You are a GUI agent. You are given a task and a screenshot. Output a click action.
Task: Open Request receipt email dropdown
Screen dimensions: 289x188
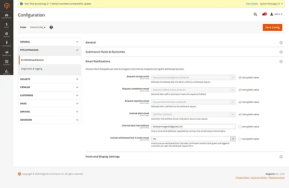tap(193, 78)
